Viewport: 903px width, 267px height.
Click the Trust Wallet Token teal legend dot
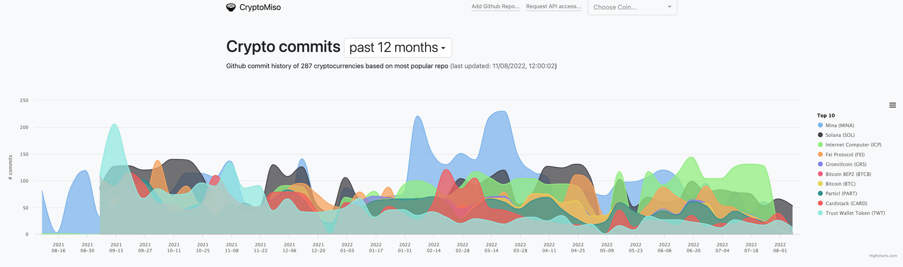pos(820,213)
